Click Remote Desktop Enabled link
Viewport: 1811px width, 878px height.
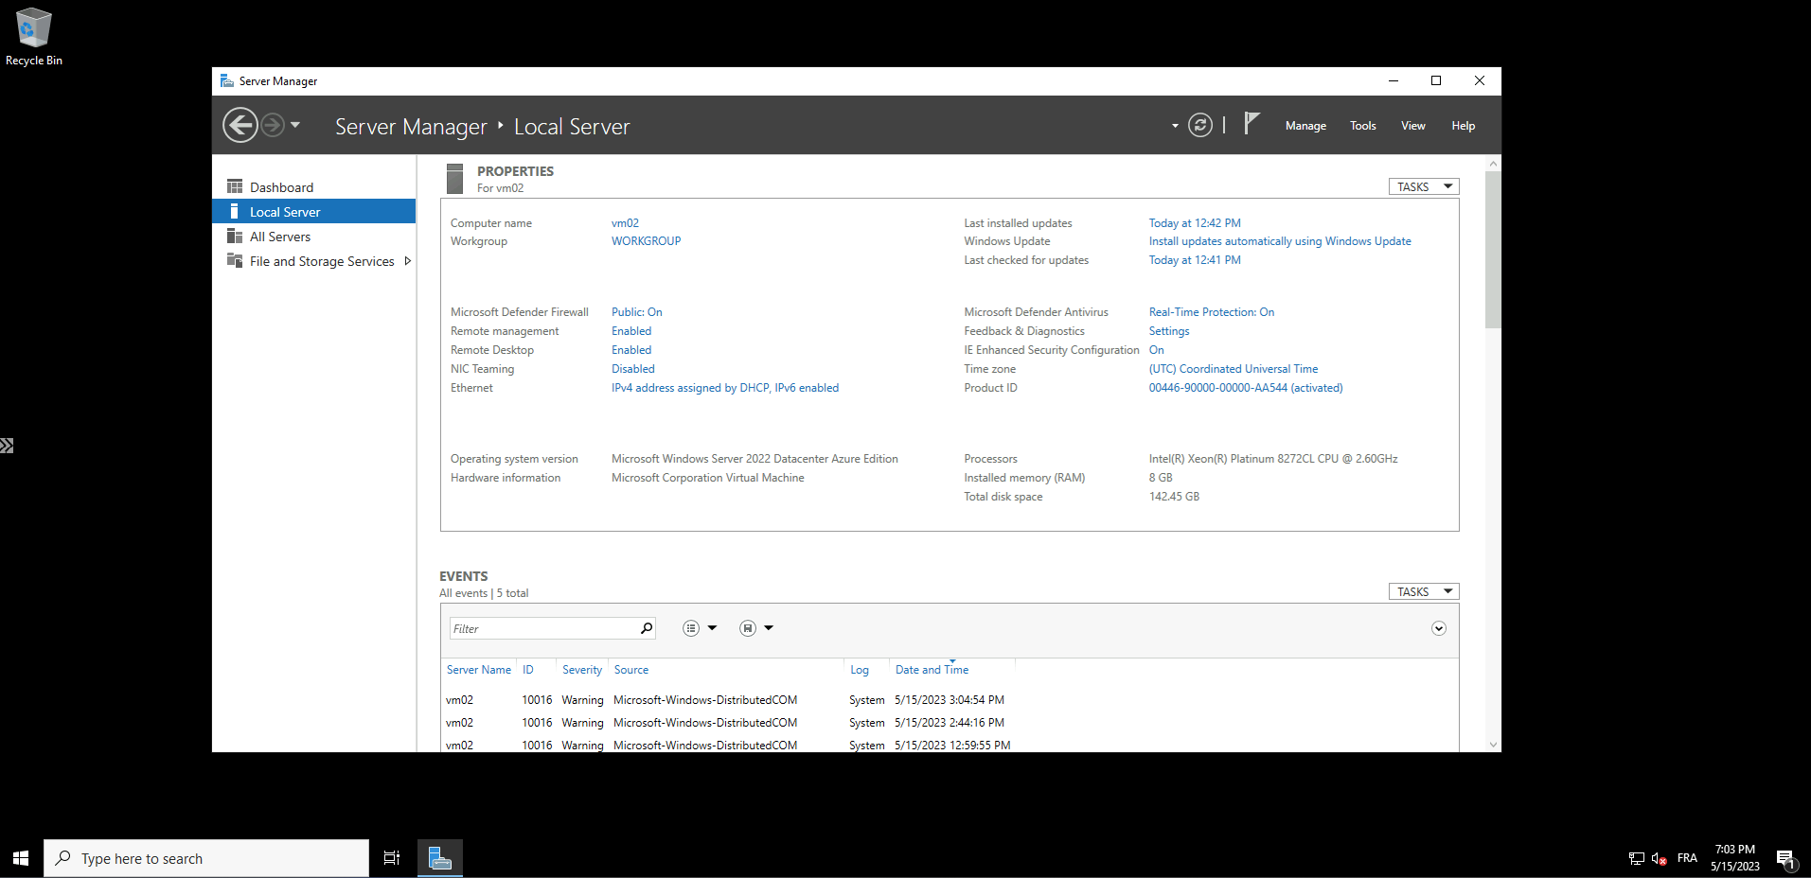coord(631,350)
